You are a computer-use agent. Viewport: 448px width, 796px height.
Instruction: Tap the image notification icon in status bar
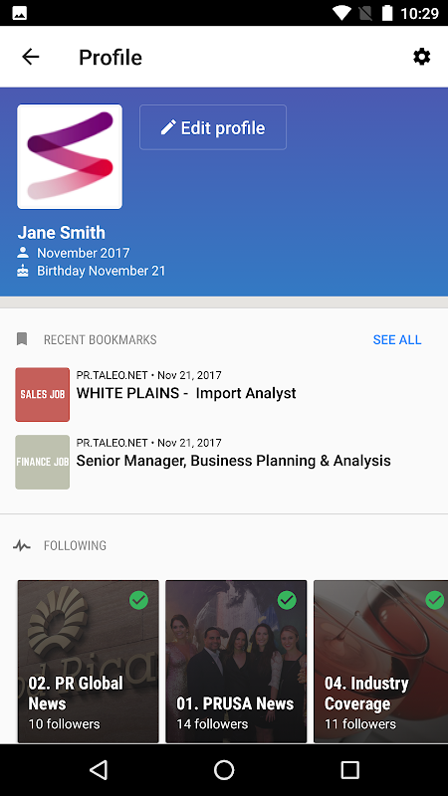(19, 13)
